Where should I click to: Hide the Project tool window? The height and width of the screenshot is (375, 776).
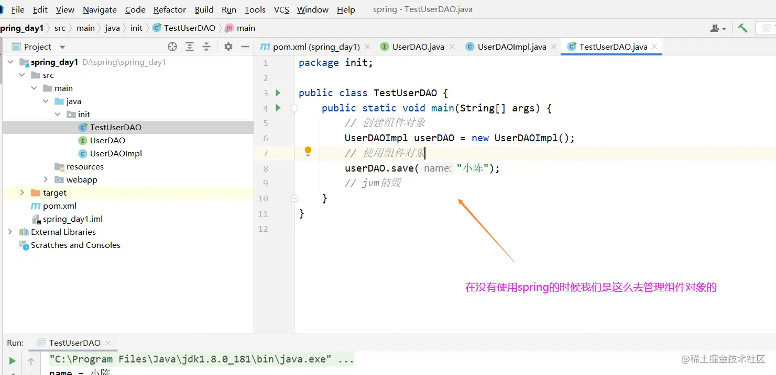click(245, 47)
